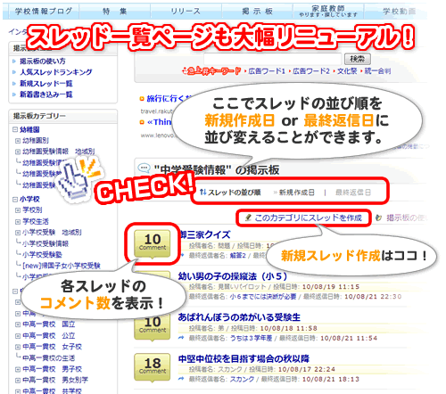Open the 文化祭 keyword link
This screenshot has height=394, width=446.
[347, 71]
